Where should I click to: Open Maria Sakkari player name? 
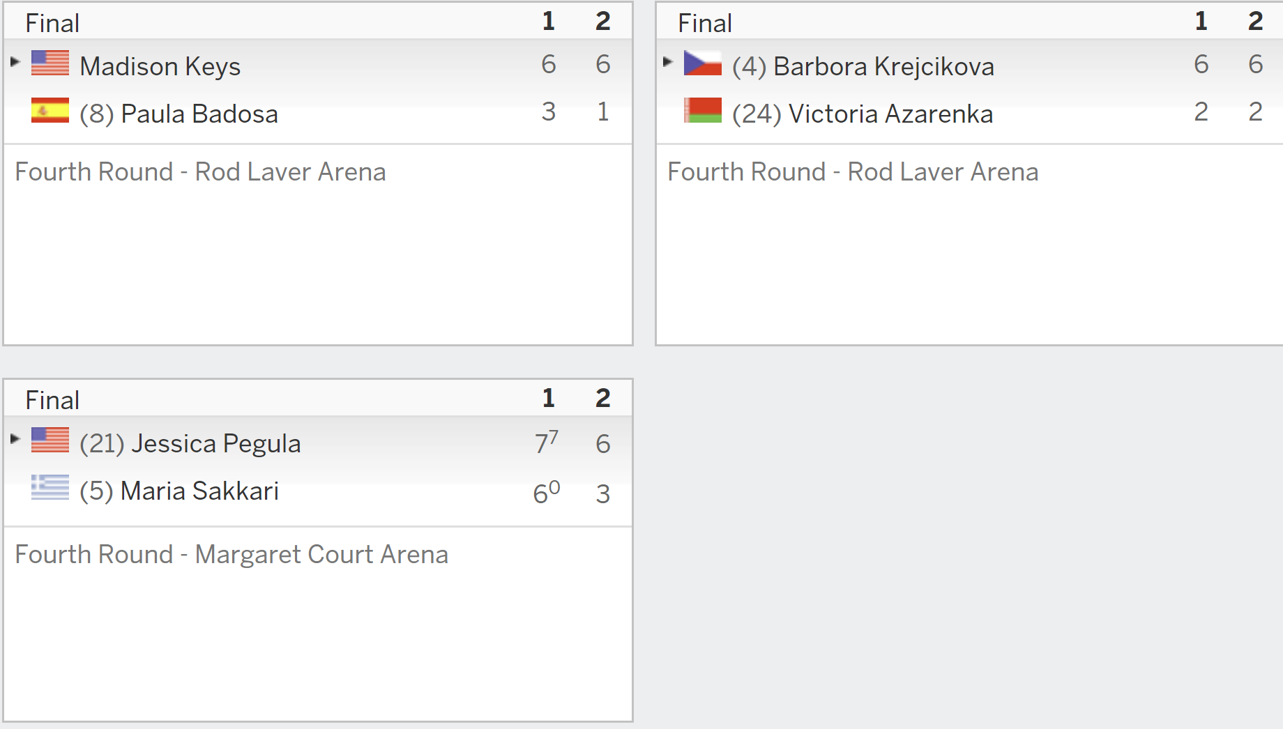point(199,491)
